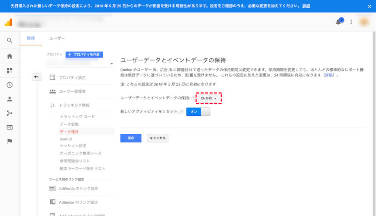
Task: Click the blue 保存 button
Action: pos(131,138)
